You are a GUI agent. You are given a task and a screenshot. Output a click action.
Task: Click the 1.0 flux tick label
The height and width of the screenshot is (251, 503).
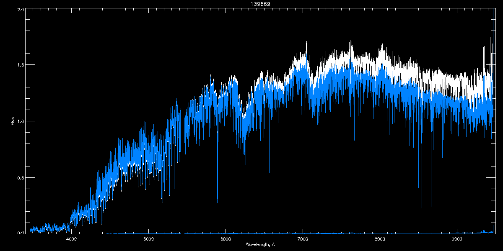click(21, 121)
